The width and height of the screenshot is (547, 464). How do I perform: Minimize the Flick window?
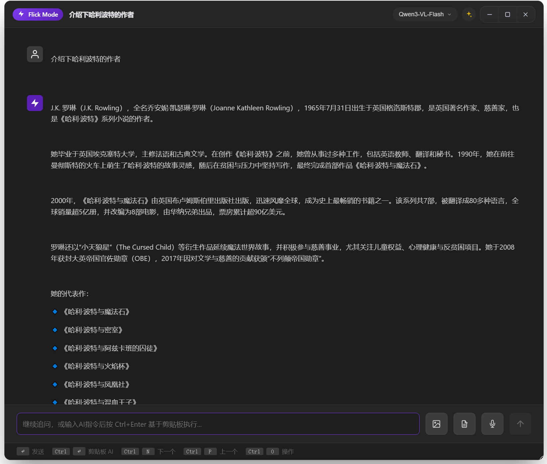tap(489, 14)
